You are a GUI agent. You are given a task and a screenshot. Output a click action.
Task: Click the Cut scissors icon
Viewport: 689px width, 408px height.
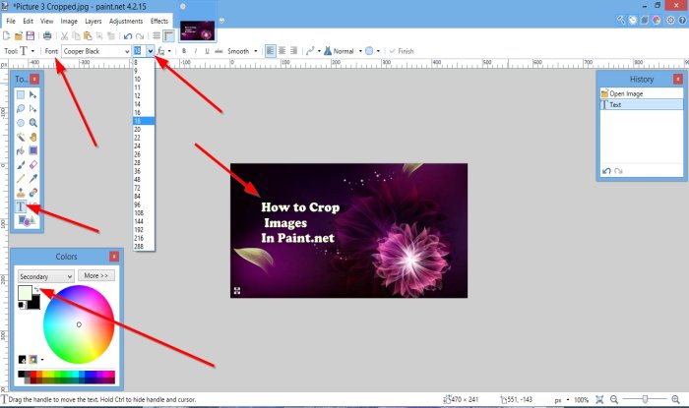(x=65, y=36)
